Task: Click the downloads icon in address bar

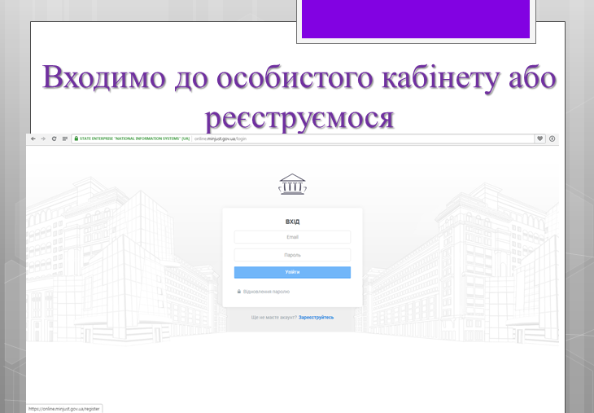Action: tap(552, 138)
